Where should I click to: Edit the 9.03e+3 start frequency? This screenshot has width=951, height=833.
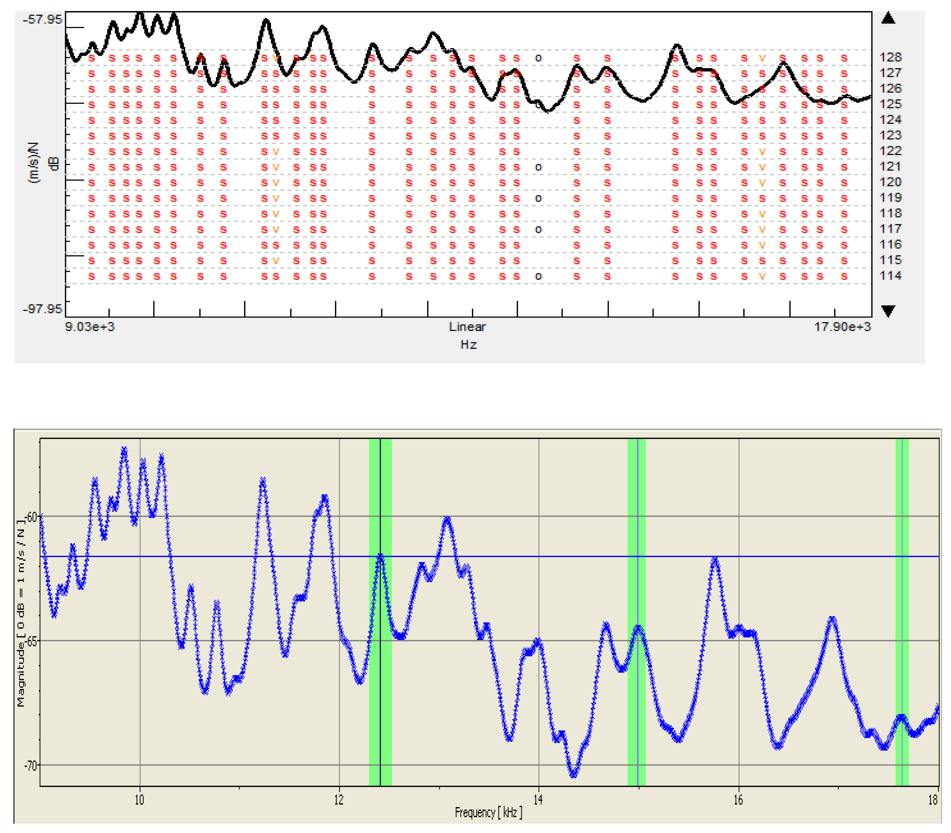click(x=89, y=327)
